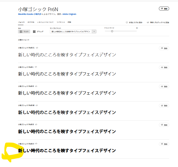The height and width of the screenshot is (167, 178).
Task: Click the remove button for Pr6N L
Action: [x=164, y=68]
